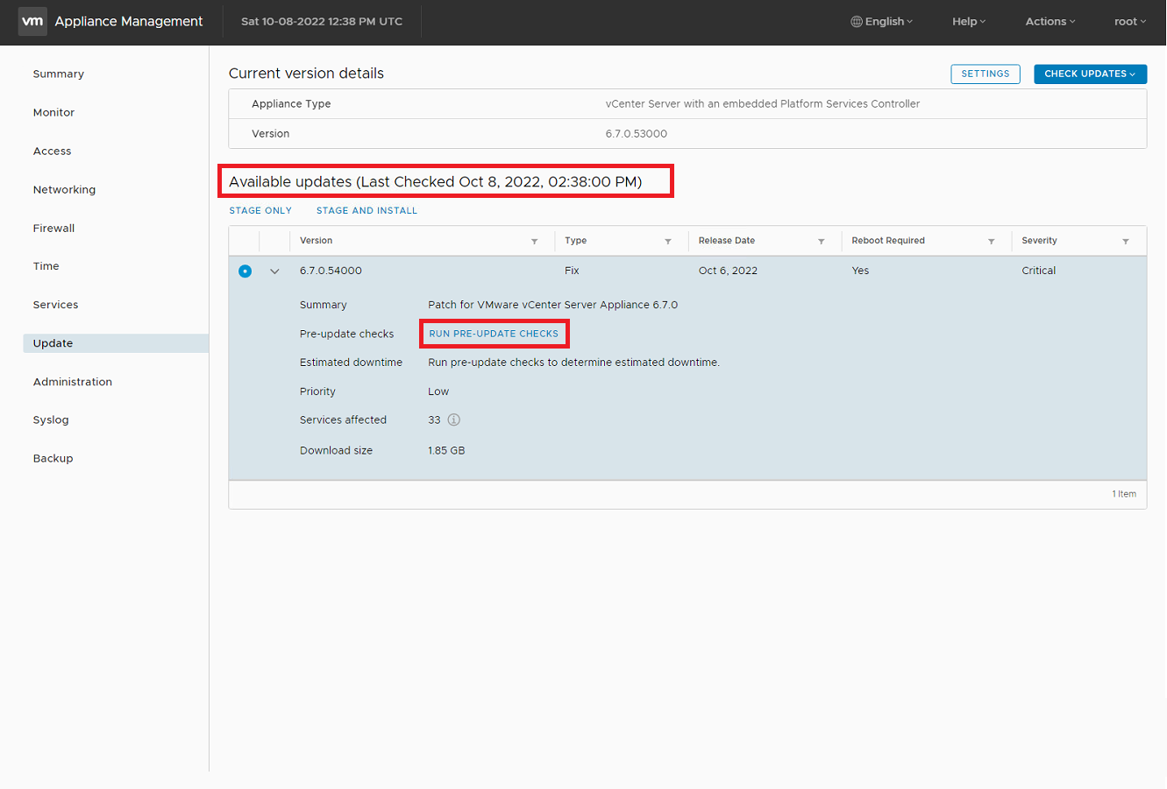Open the Actions dropdown menu
Screen dimensions: 1167x789
click(x=1050, y=22)
